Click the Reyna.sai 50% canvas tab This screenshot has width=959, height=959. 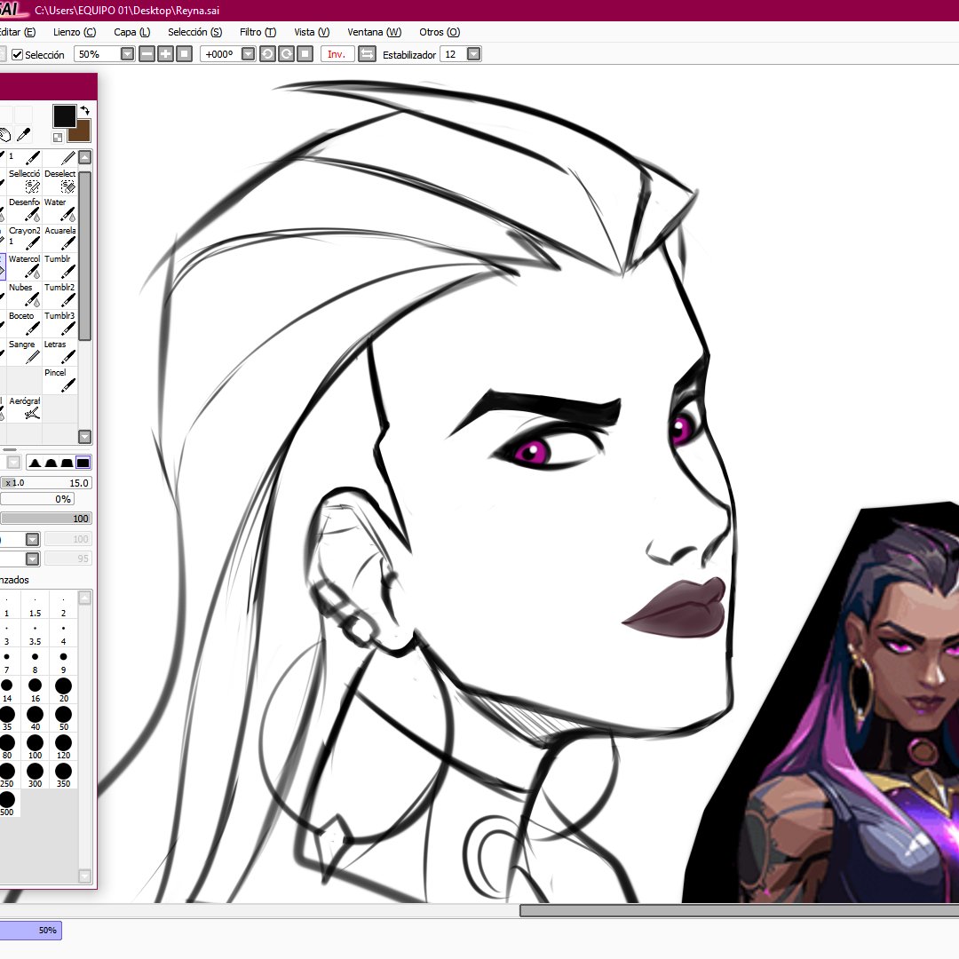point(30,931)
